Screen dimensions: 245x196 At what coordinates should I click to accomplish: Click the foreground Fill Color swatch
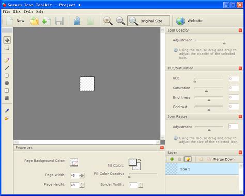[x=133, y=162]
